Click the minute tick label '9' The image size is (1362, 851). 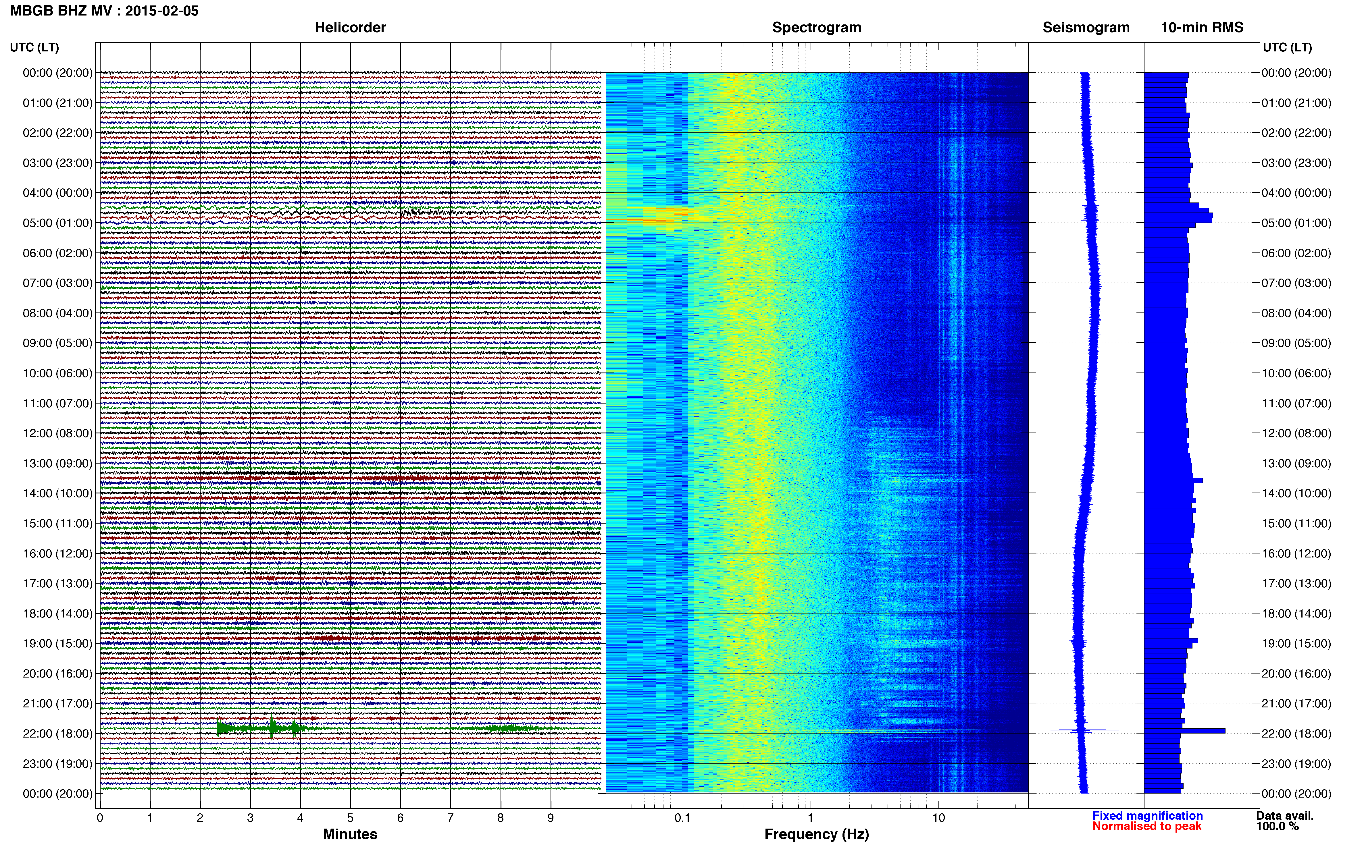click(x=551, y=818)
